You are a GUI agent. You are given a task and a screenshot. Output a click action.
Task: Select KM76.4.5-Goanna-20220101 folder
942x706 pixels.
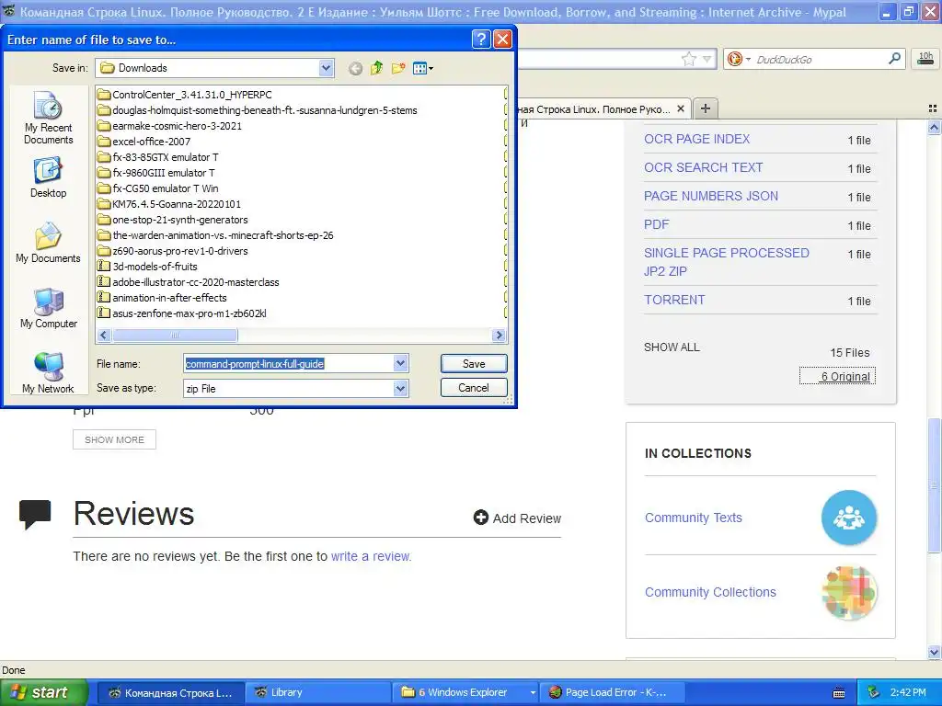point(169,204)
